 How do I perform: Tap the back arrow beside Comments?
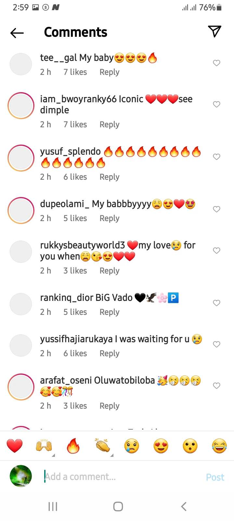click(x=17, y=33)
